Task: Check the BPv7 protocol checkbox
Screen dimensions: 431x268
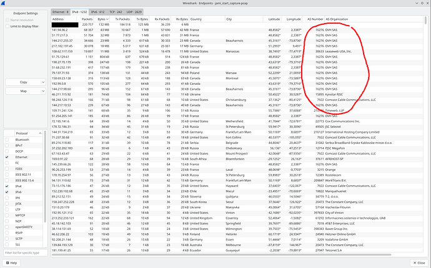Action: coord(7,145)
